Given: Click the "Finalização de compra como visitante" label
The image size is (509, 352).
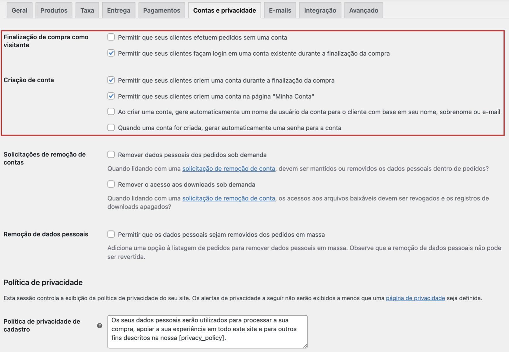Looking at the screenshot, I should pyautogui.click(x=46, y=41).
